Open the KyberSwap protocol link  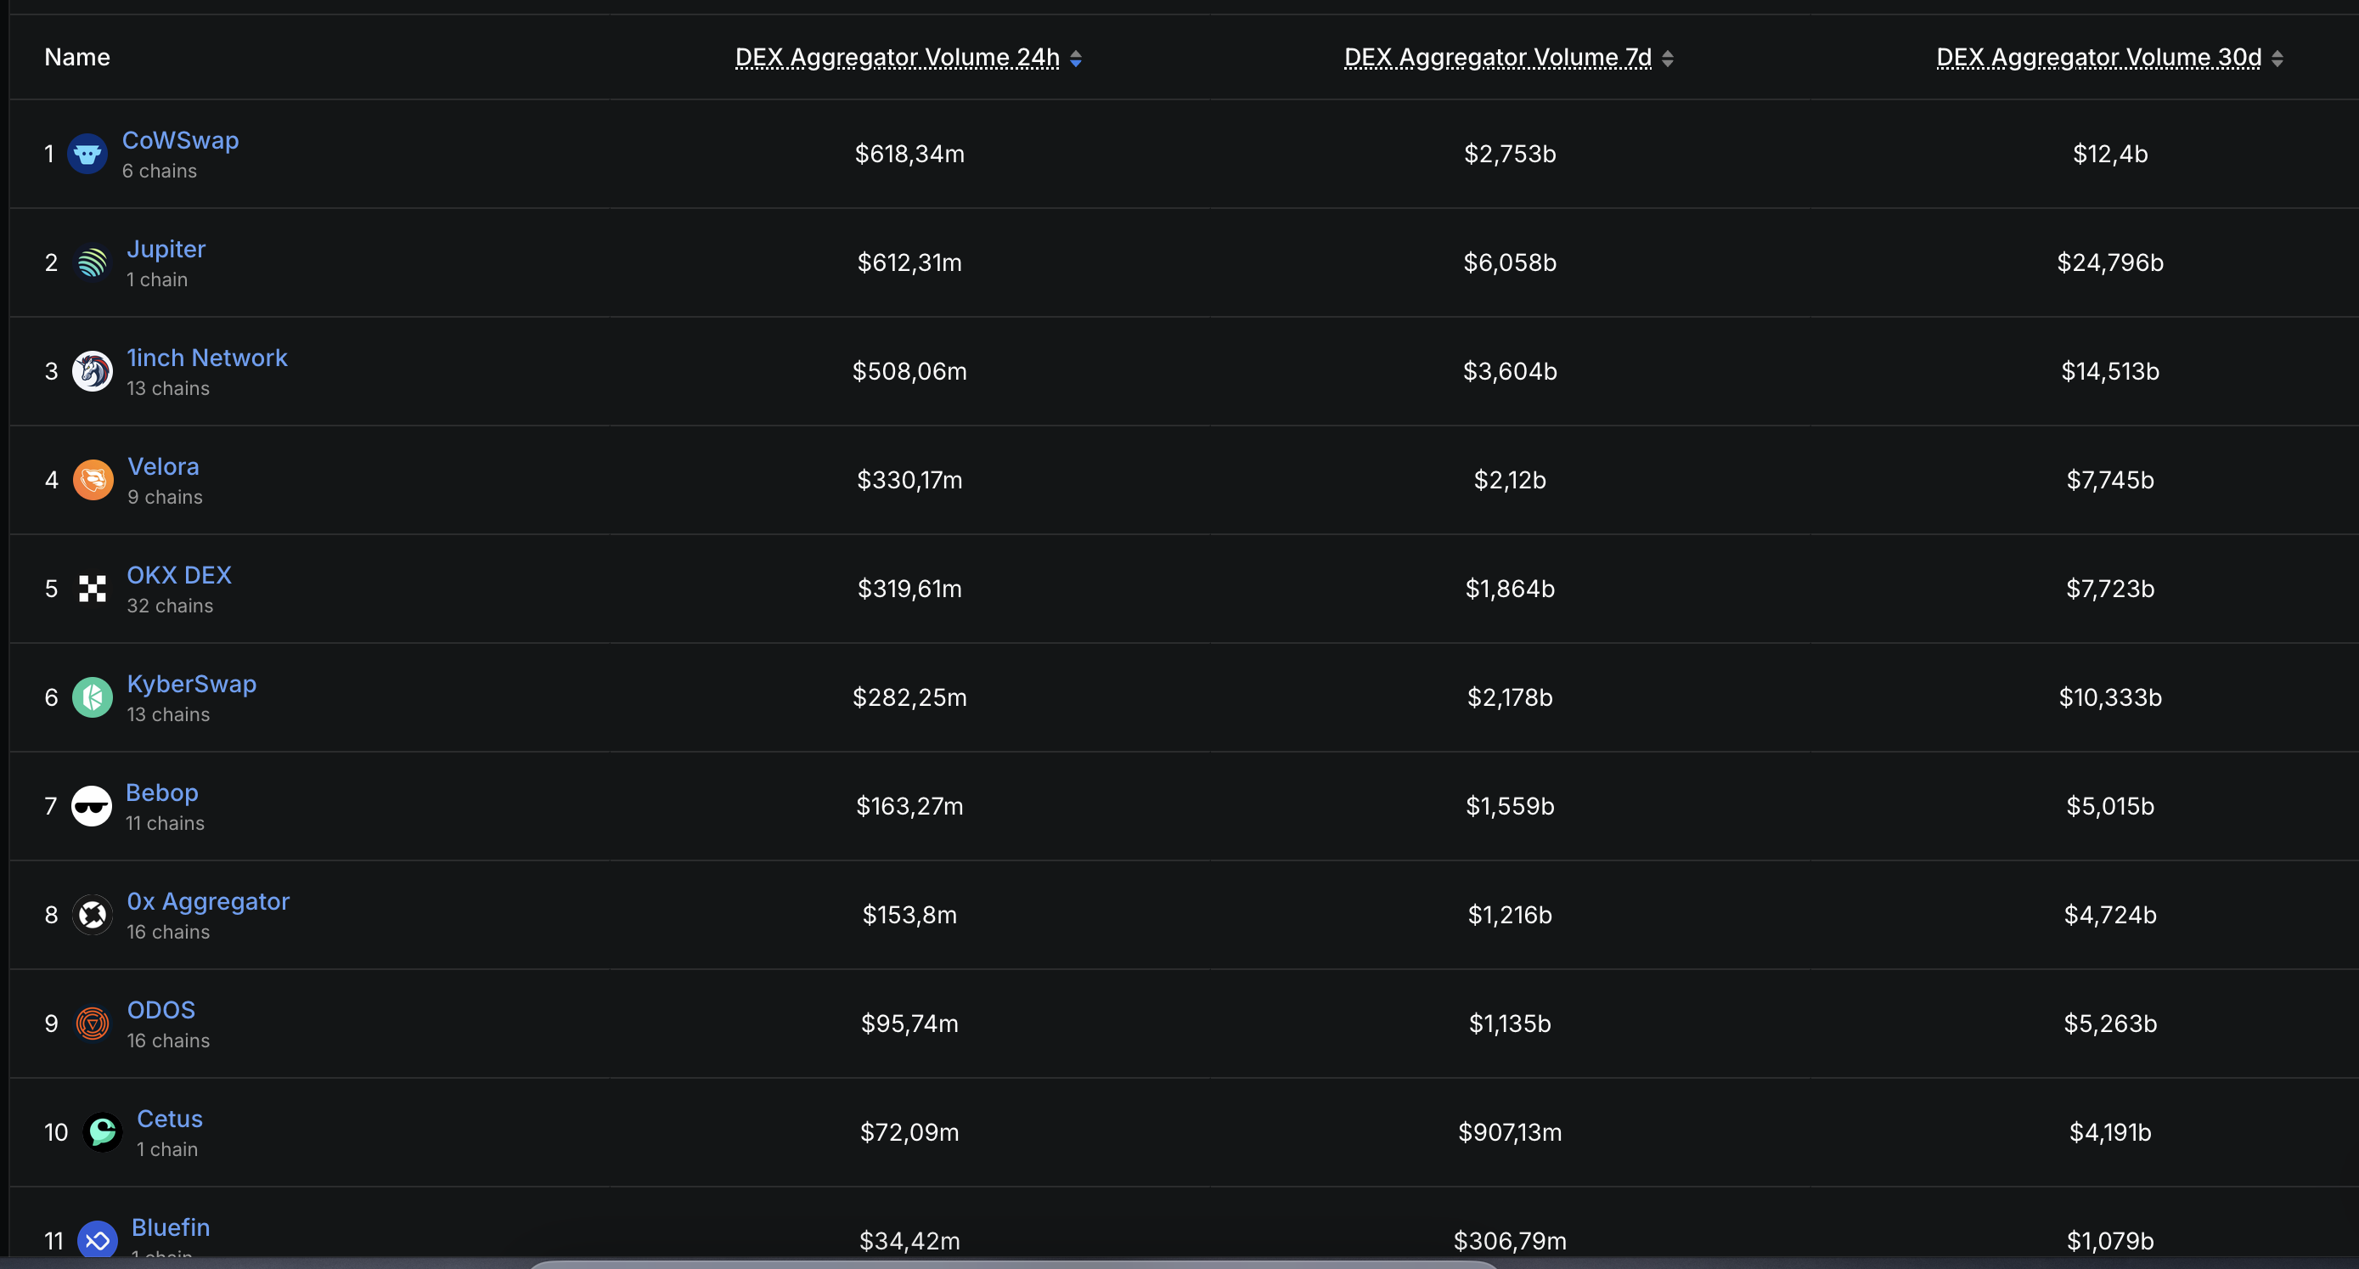(x=191, y=684)
